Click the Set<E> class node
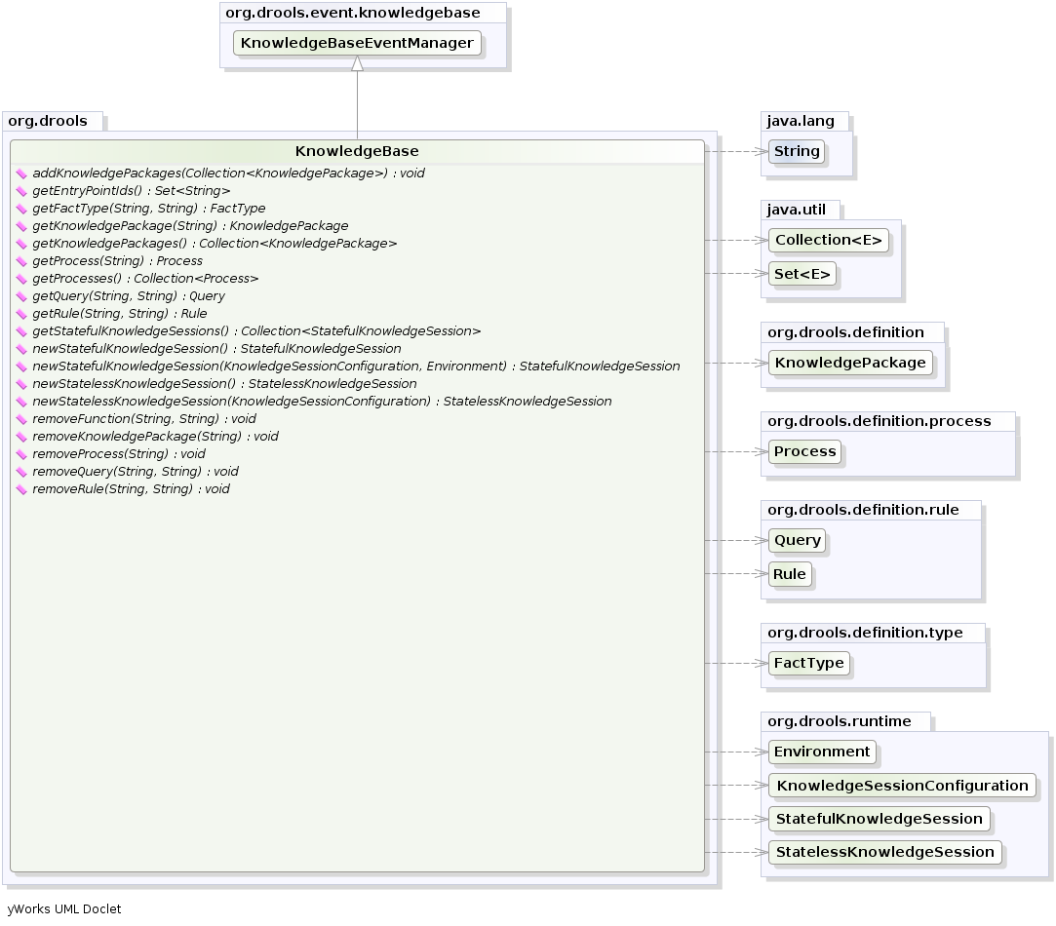Viewport: 1056px width, 926px height. point(802,275)
